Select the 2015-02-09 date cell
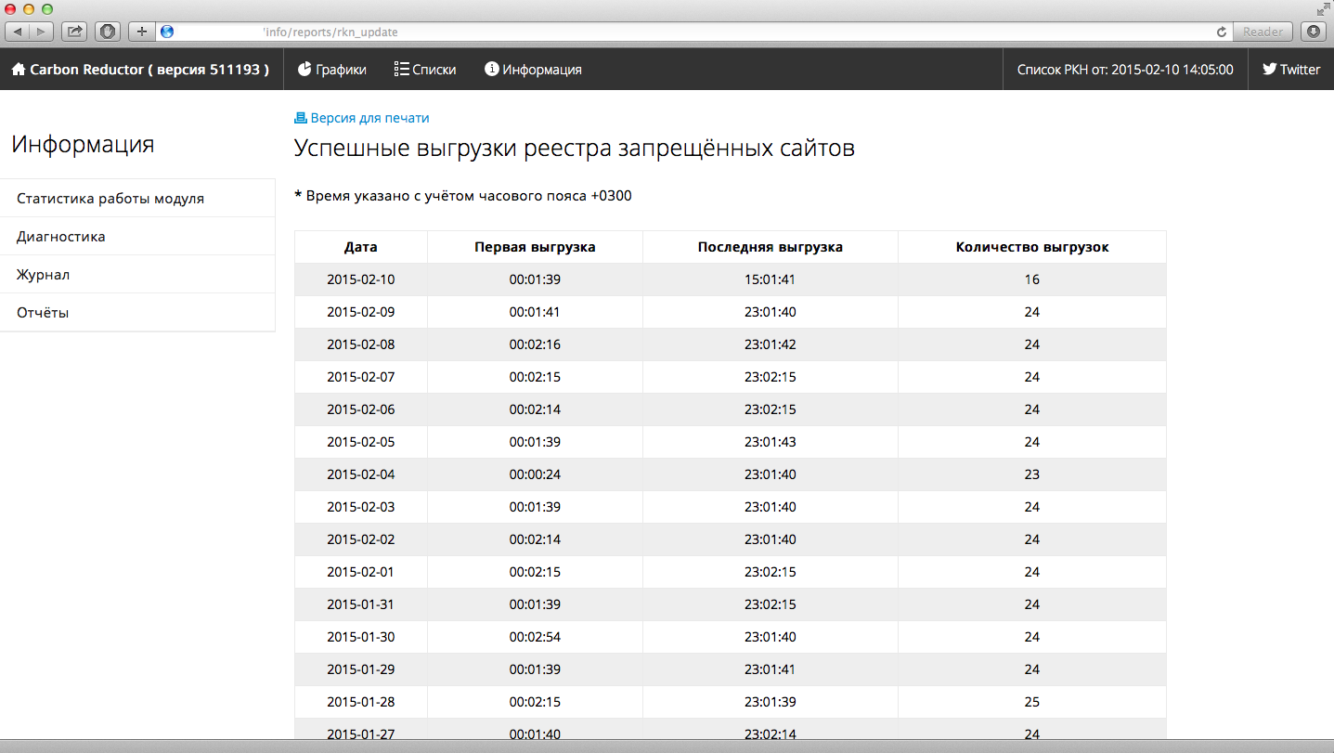 [361, 312]
